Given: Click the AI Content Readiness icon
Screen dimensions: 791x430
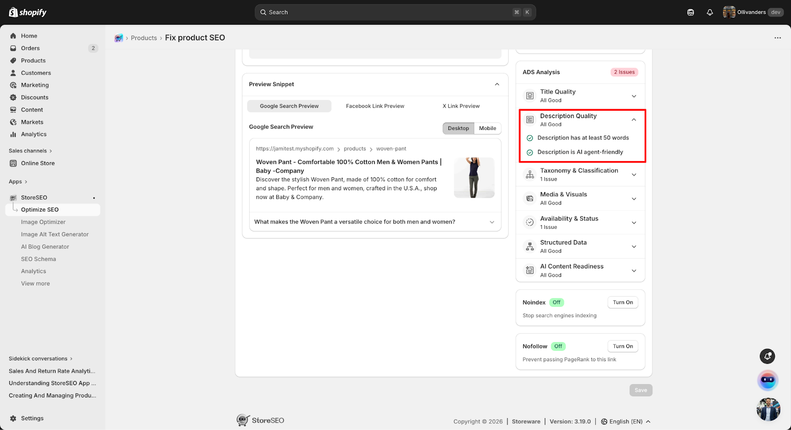Looking at the screenshot, I should [x=530, y=270].
